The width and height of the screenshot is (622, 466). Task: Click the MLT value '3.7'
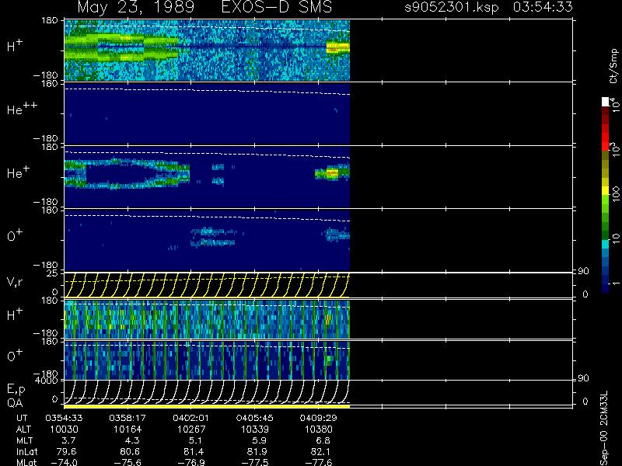[69, 440]
